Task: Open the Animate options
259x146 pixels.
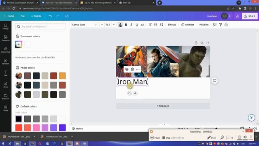Action: click(188, 25)
